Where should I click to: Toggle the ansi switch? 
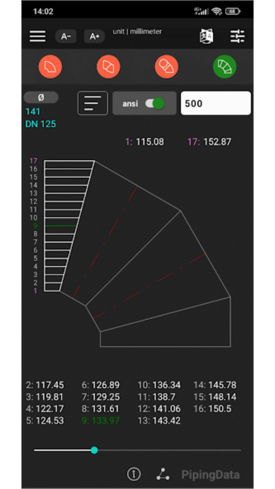155,104
